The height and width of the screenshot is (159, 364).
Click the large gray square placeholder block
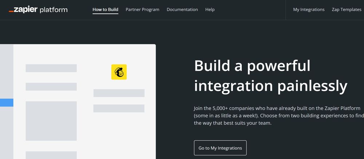coord(51,121)
